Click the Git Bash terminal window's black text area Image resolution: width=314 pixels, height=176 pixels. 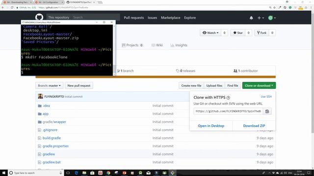click(67, 50)
